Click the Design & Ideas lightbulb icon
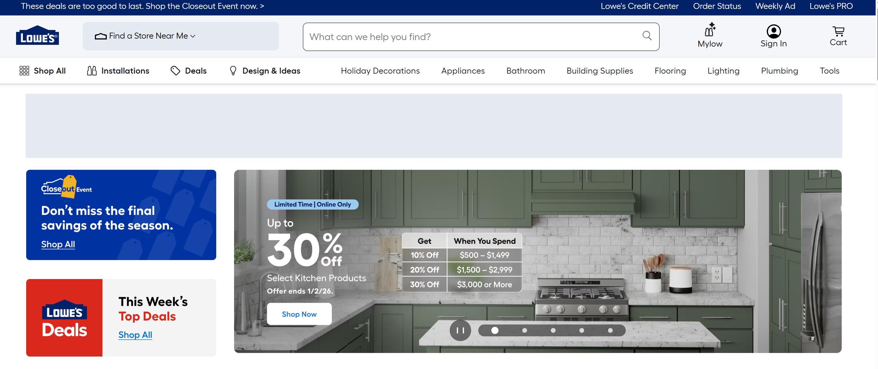Screen dimensions: 878x369 (x=233, y=71)
